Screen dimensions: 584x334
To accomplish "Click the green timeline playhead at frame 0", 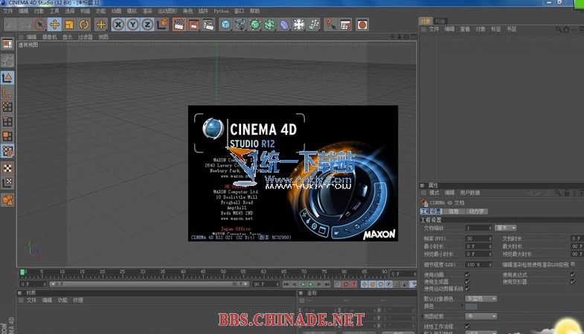I will [x=23, y=272].
